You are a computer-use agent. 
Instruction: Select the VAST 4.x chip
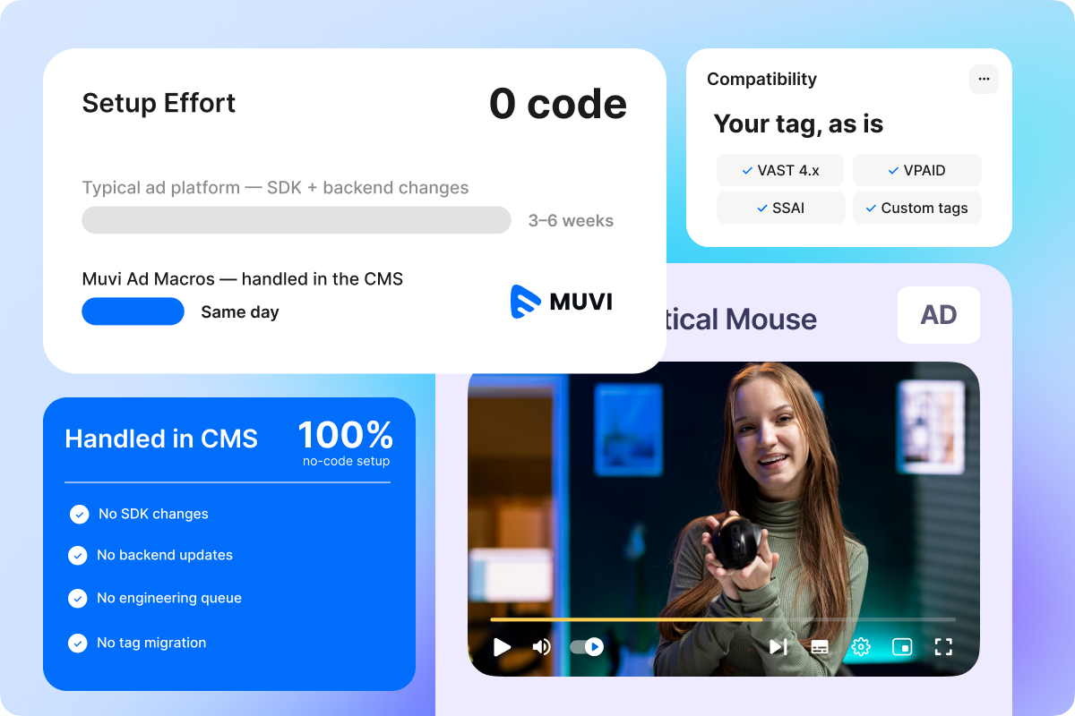[x=781, y=170]
